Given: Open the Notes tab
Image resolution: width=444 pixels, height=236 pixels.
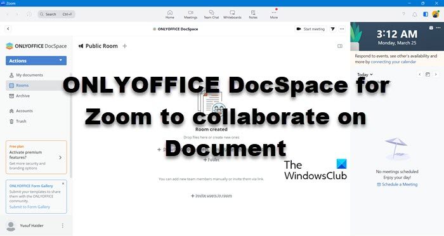Looking at the screenshot, I should click(x=253, y=15).
